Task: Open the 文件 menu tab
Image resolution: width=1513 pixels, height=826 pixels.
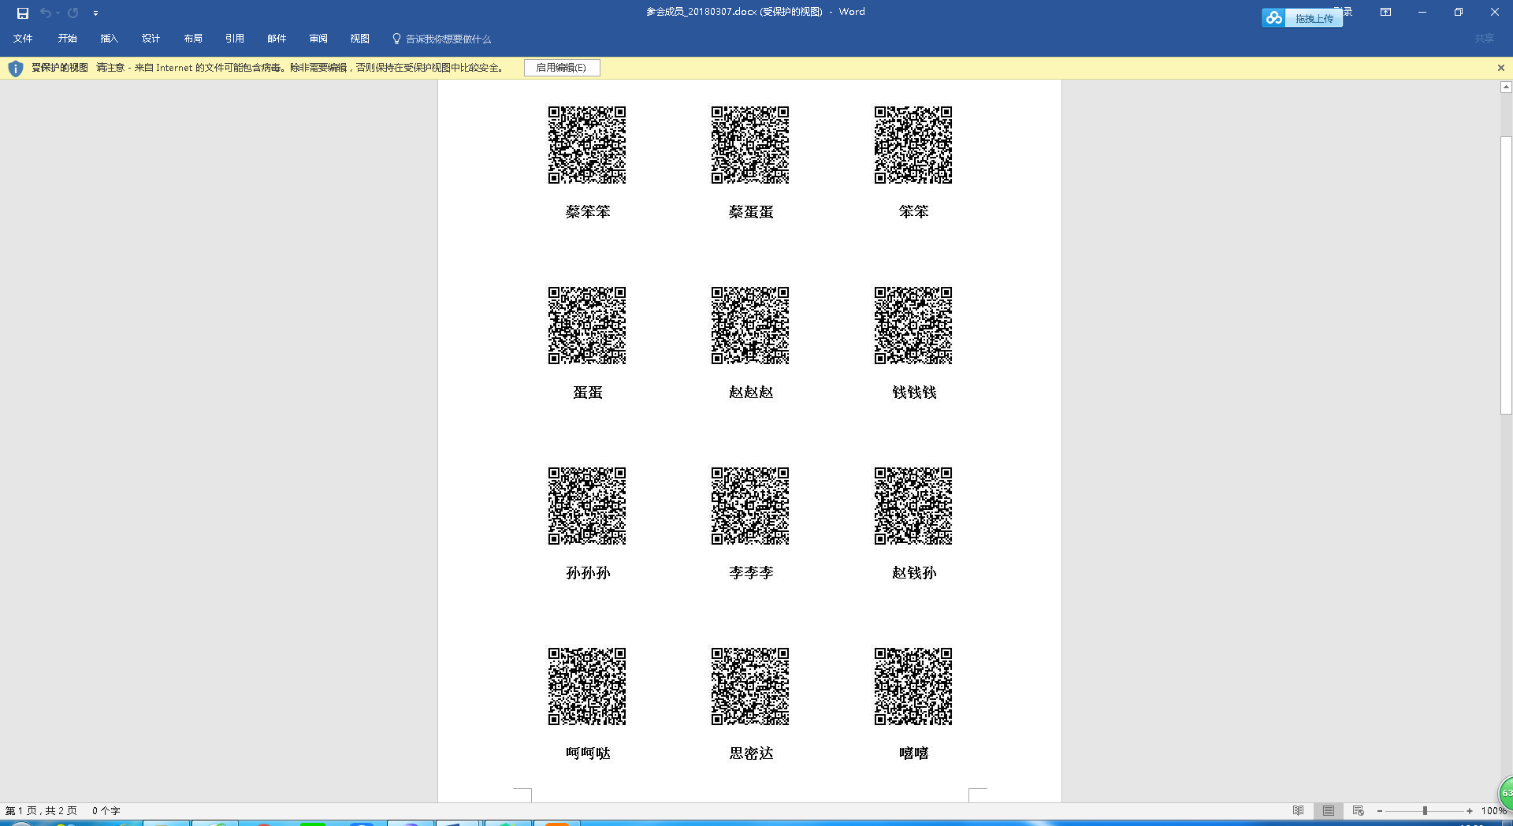Action: (x=23, y=39)
